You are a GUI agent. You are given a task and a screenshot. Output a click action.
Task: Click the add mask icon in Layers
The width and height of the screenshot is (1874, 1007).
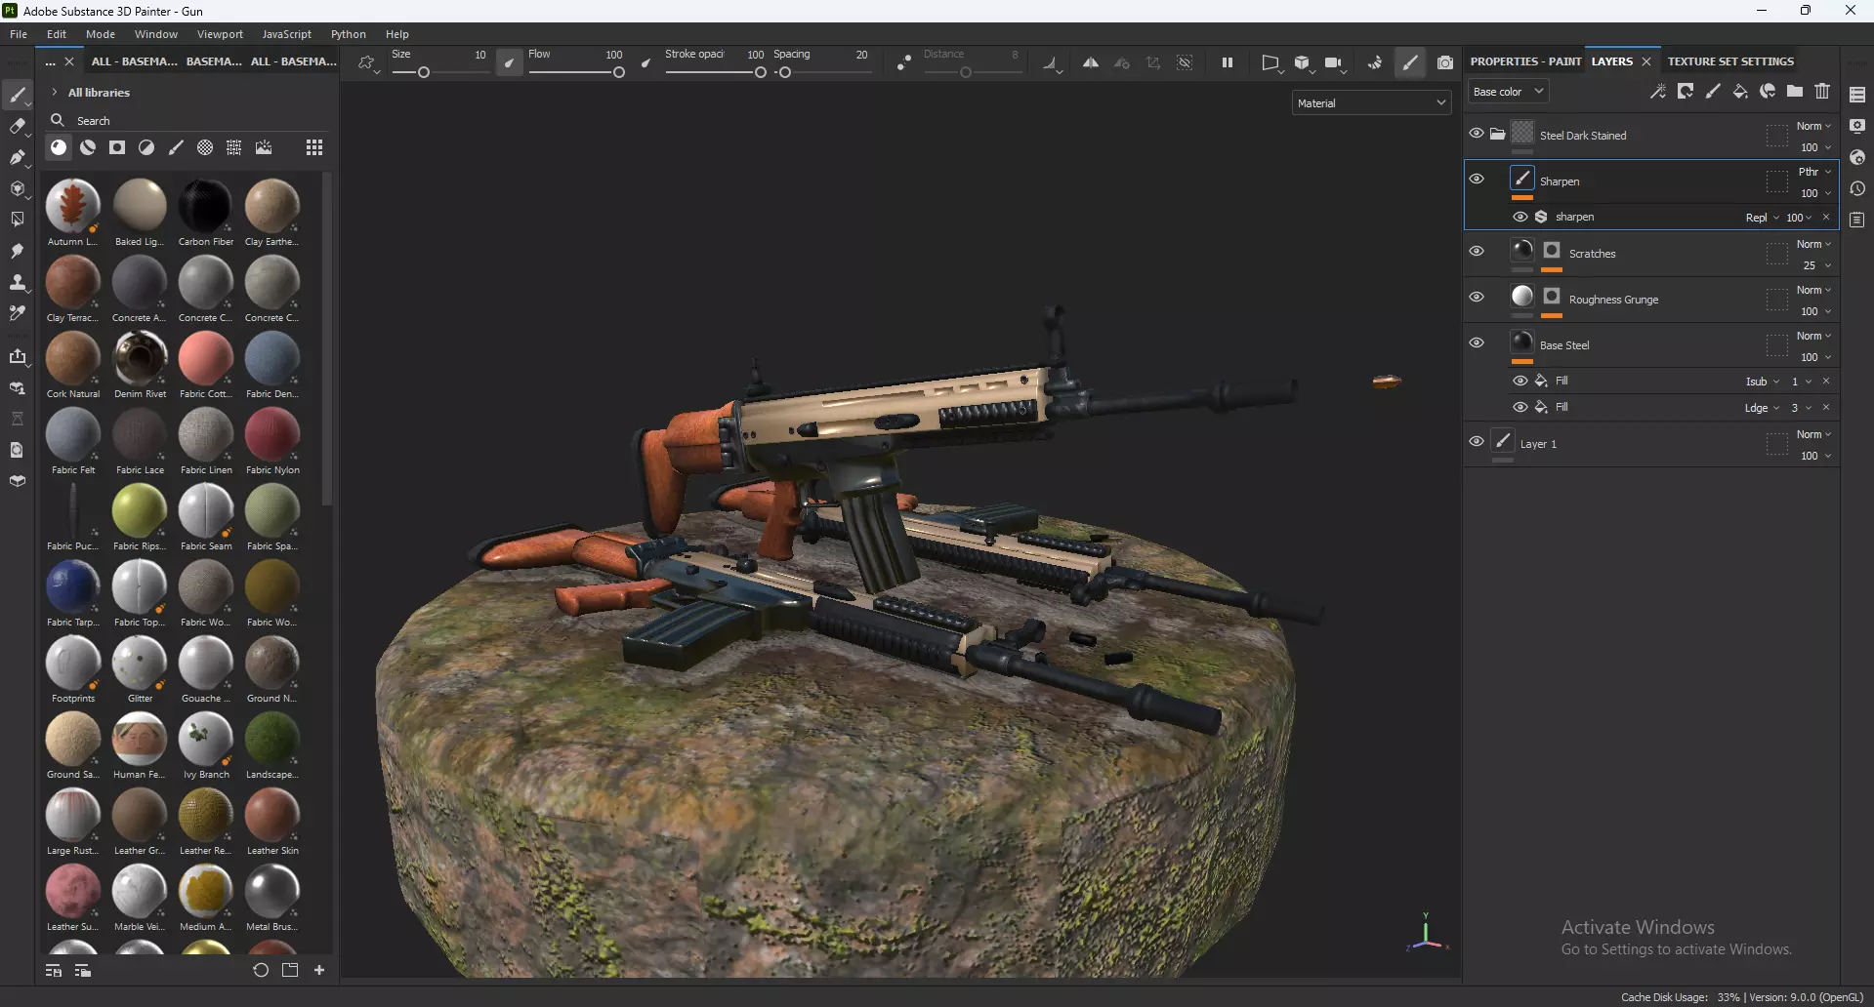coord(1686,91)
